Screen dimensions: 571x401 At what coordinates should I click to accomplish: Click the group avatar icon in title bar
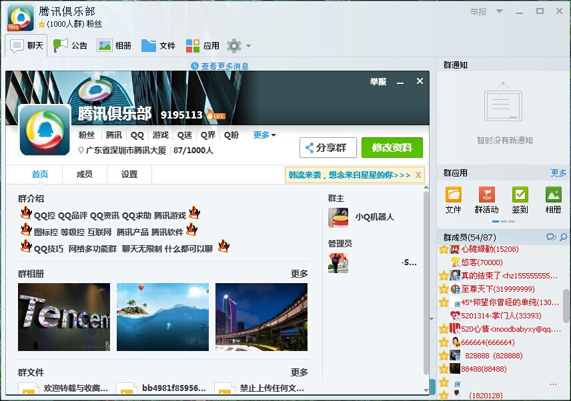click(x=21, y=18)
